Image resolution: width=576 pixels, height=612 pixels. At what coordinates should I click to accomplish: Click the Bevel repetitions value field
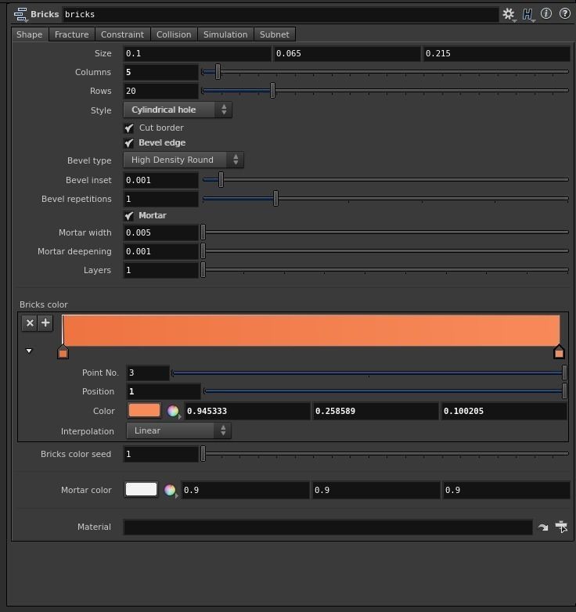click(160, 199)
